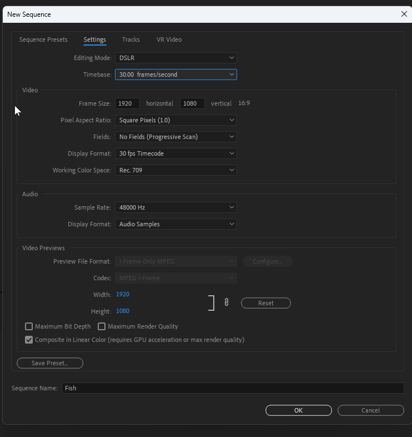Image resolution: width=412 pixels, height=437 pixels.
Task: Click the Reset button for preview size
Action: coord(266,303)
